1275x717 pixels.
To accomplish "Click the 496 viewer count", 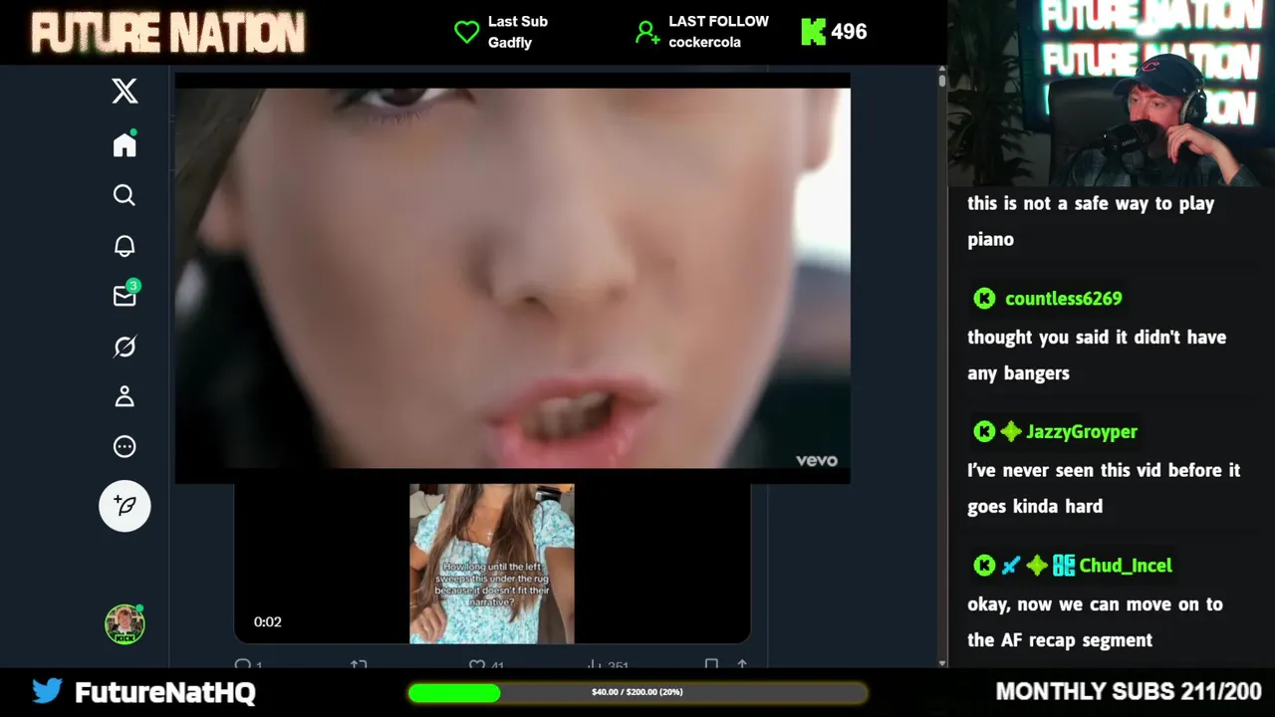I will [x=849, y=32].
